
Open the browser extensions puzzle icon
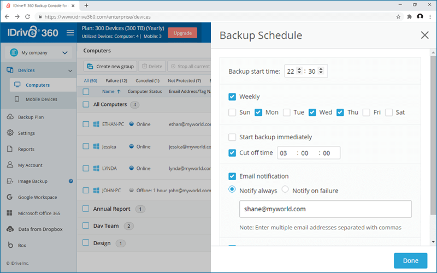coord(409,17)
